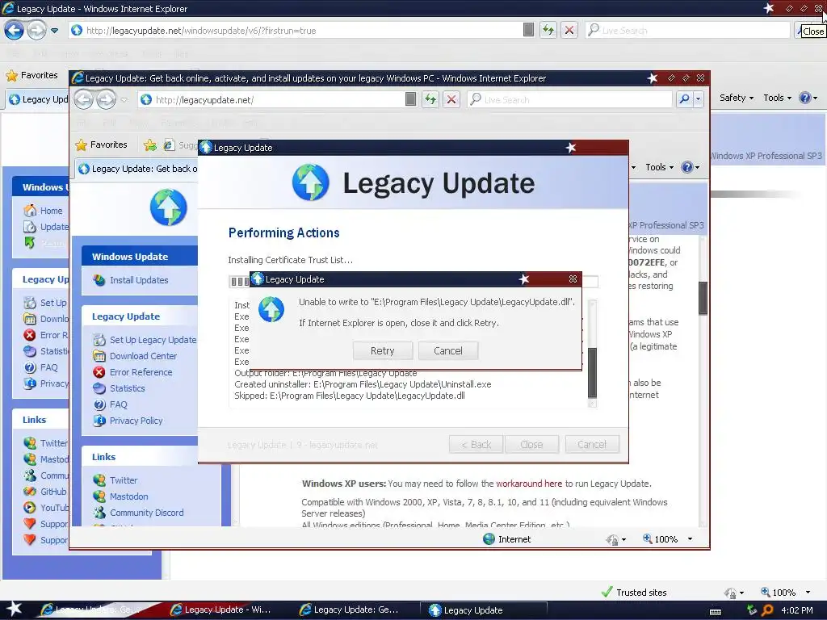The image size is (827, 620).
Task: Click the rear IE window address bar
Action: [296, 31]
